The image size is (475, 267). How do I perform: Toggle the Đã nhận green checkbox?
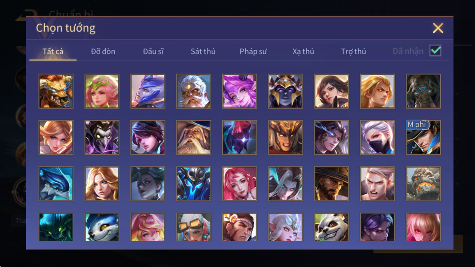435,51
